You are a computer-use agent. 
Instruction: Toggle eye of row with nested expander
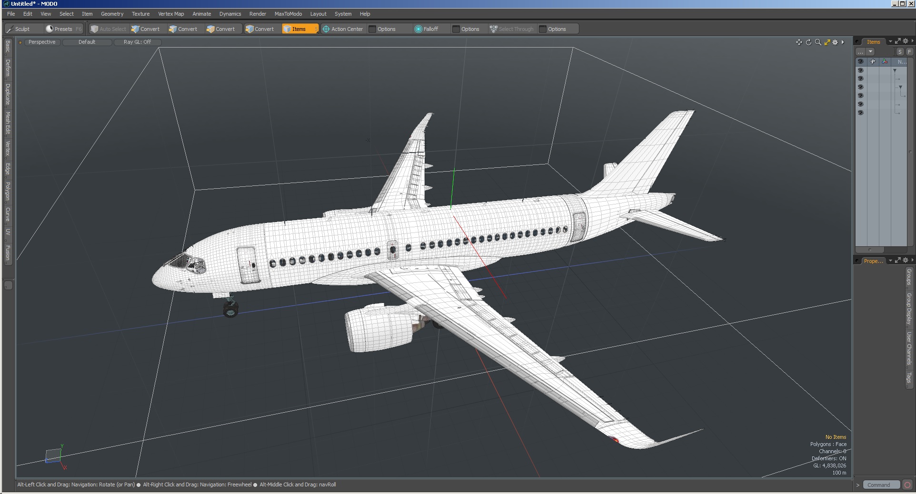click(x=860, y=87)
